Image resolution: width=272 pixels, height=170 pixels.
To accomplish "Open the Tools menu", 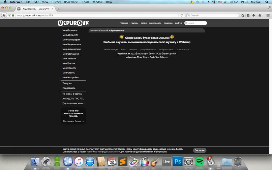I will (85, 2).
